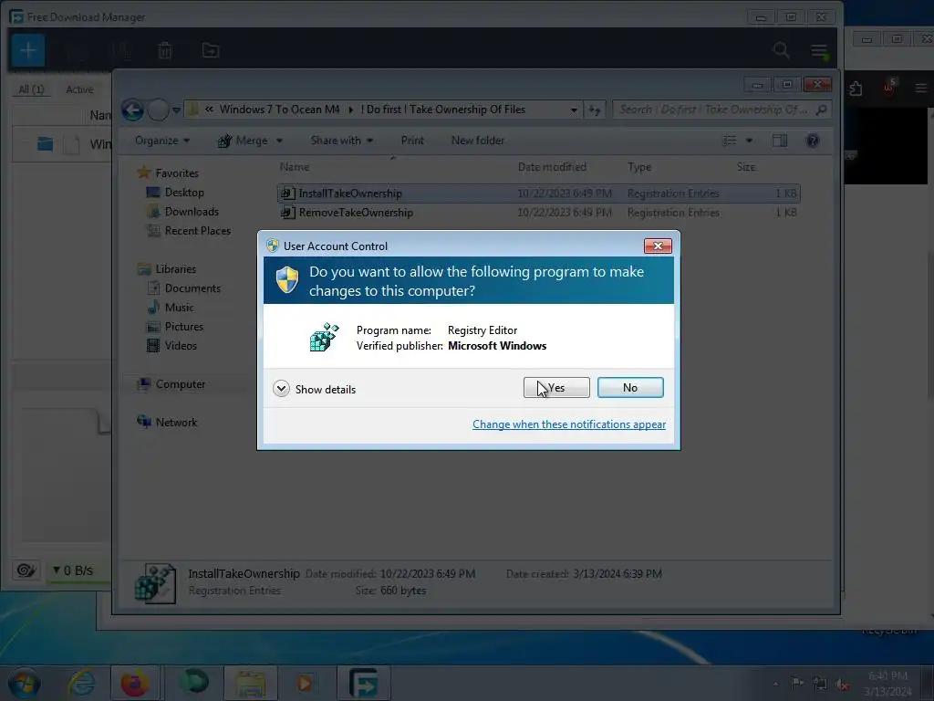Open the green circular-arrow icon on the taskbar
934x701 pixels.
click(x=194, y=682)
